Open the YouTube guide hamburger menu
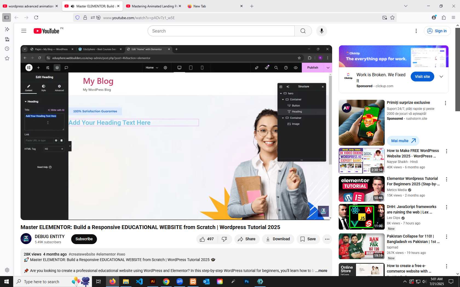Viewport: 460px width, 287px height. click(24, 31)
